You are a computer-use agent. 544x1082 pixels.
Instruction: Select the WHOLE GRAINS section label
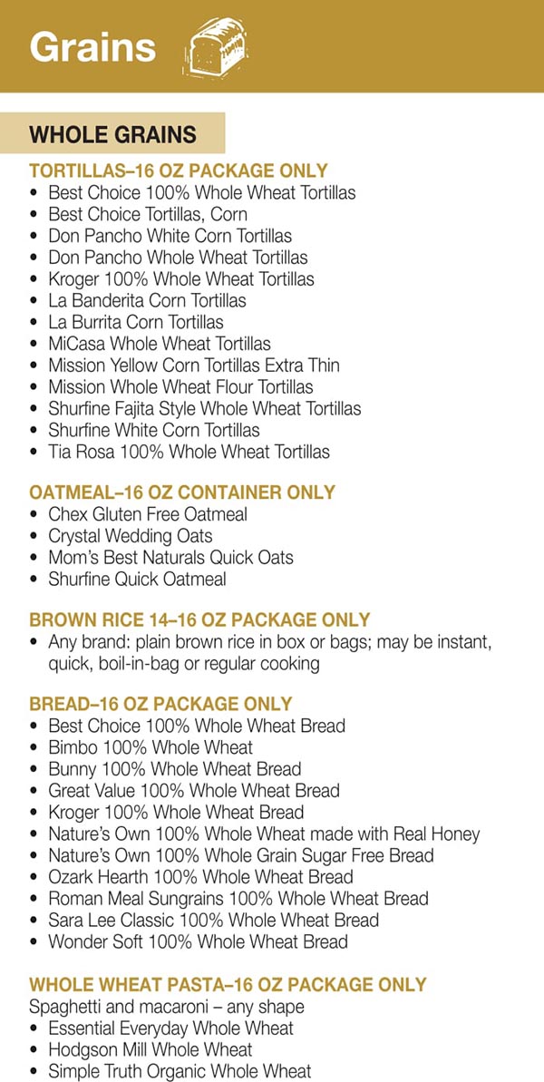point(112,135)
